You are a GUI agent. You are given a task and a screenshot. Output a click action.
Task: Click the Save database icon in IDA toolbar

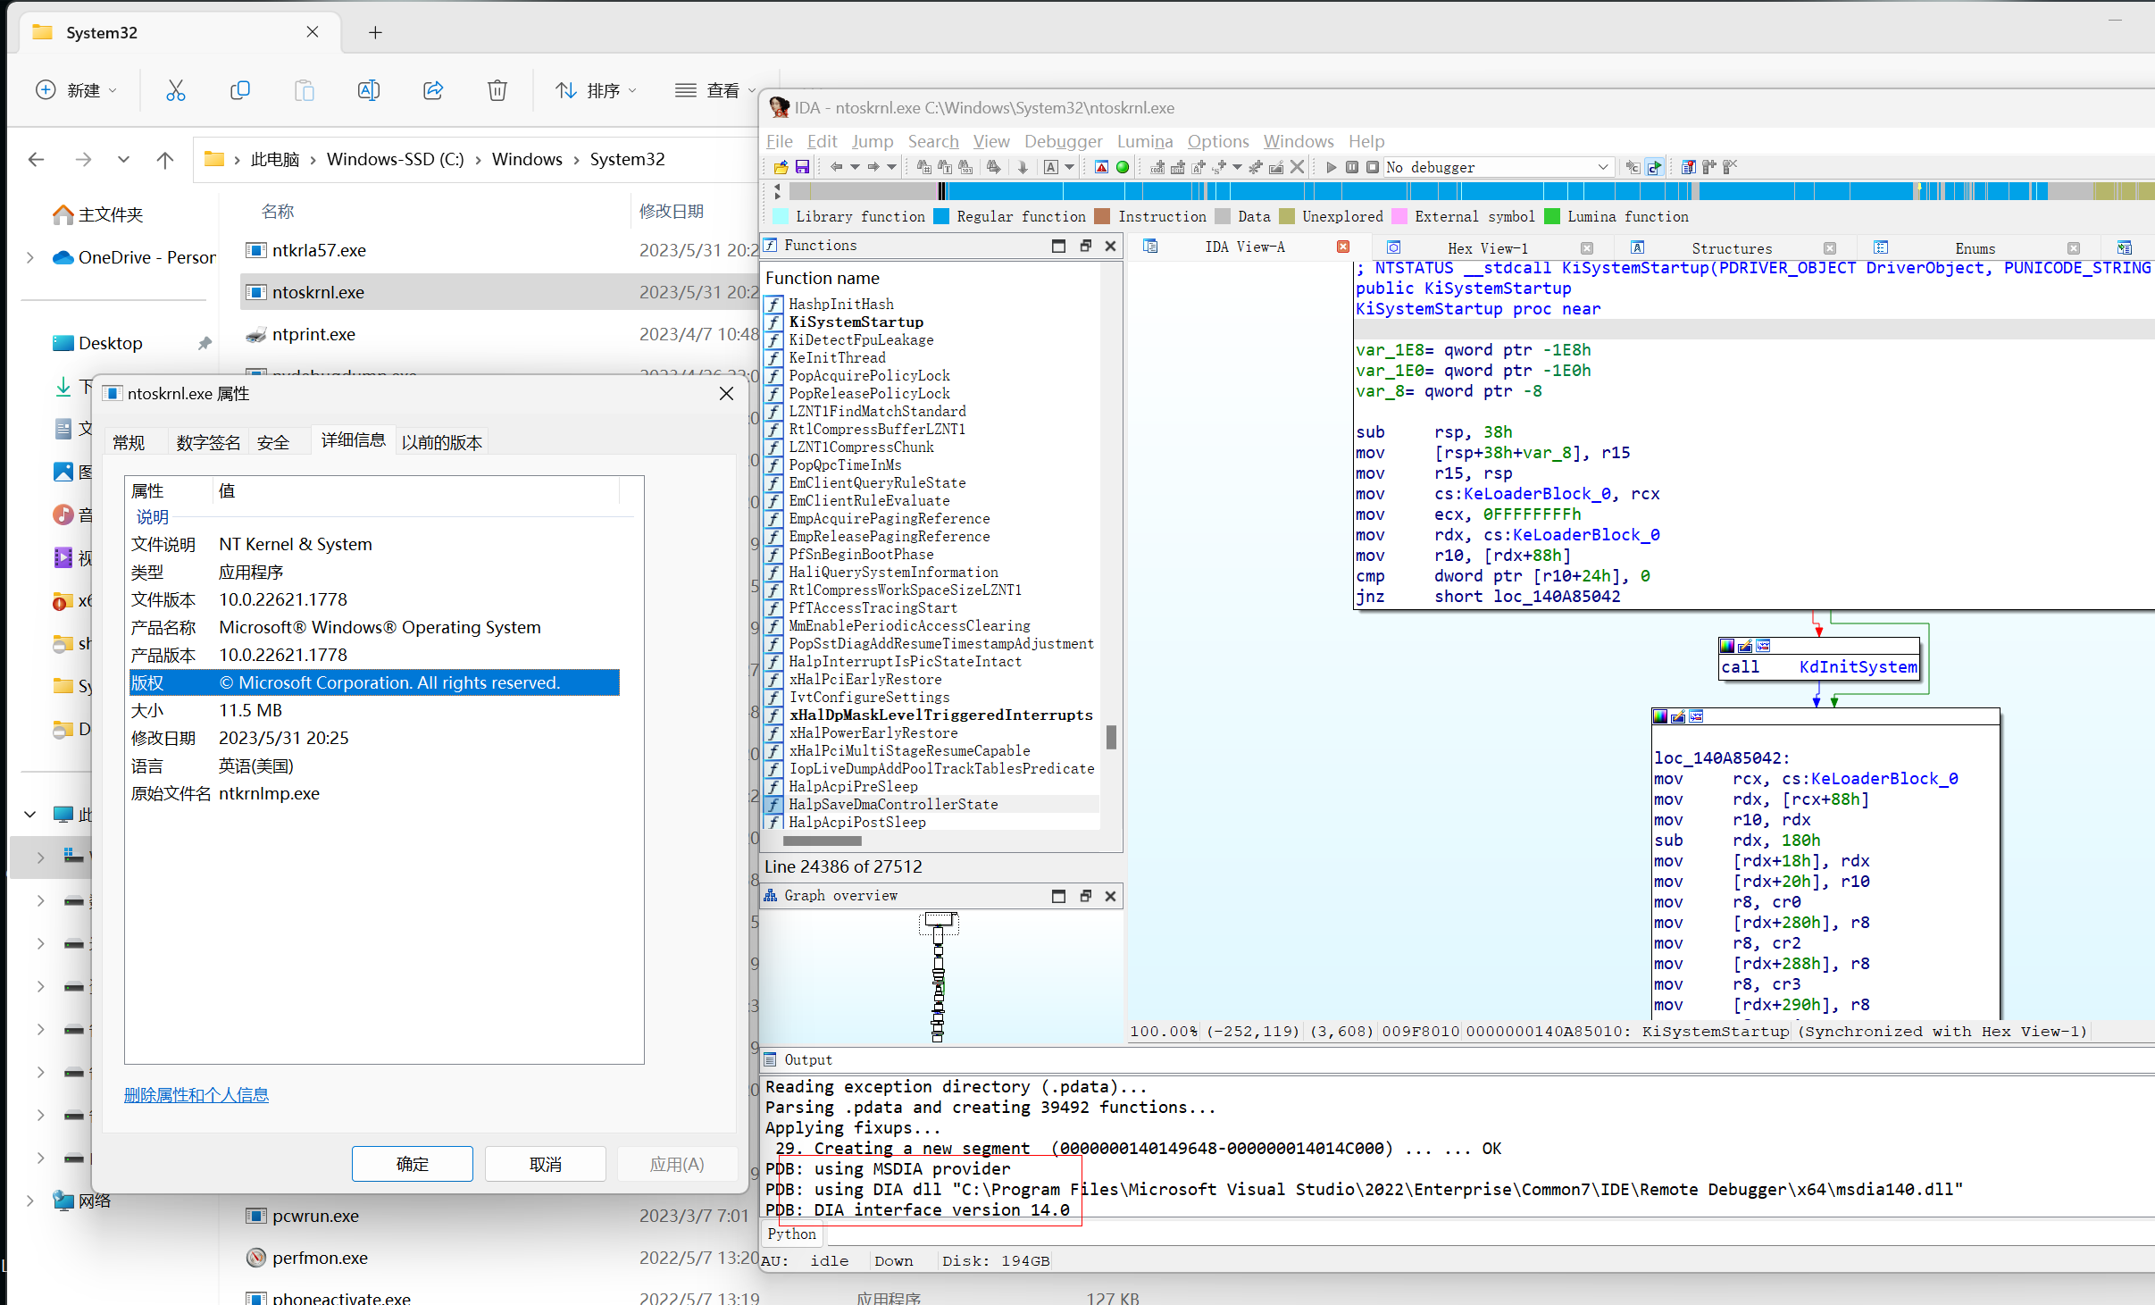coord(802,167)
